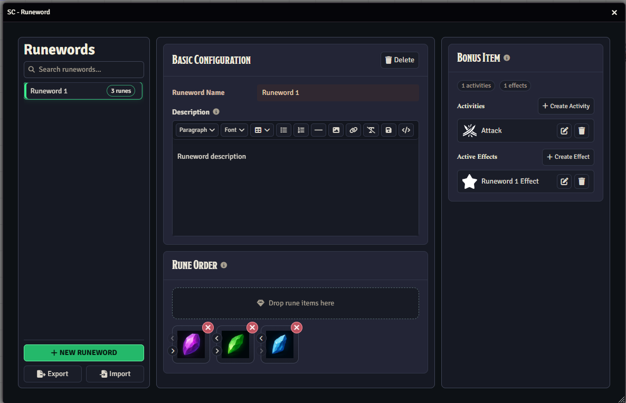Remove the blue rune from the order
The height and width of the screenshot is (403, 626).
pyautogui.click(x=297, y=328)
